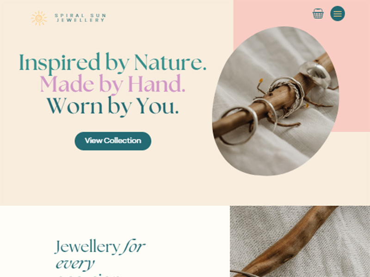Click the italic word for in heading
This screenshot has height=277, width=370.
click(134, 247)
